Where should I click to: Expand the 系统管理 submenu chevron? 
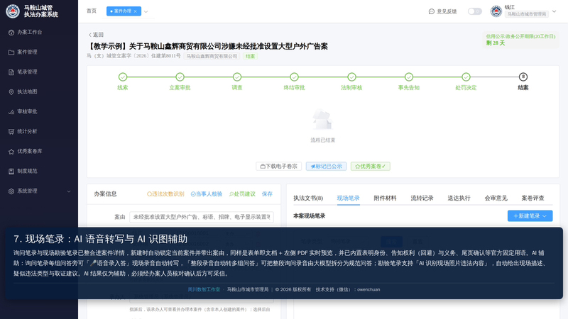point(69,191)
